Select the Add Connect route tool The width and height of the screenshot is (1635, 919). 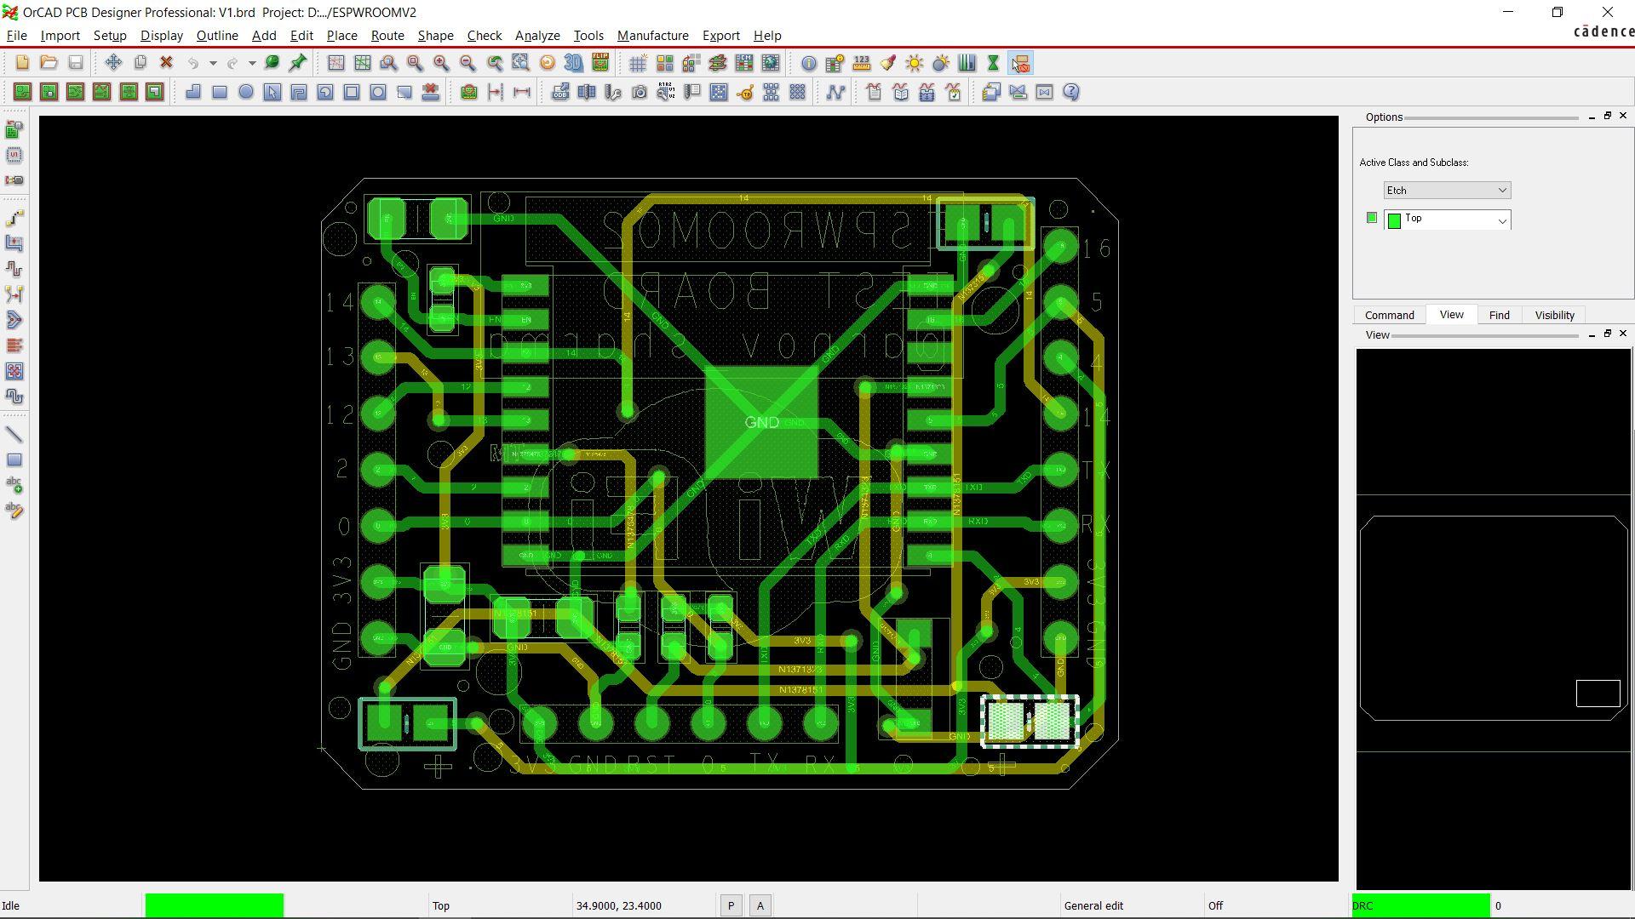pyautogui.click(x=14, y=218)
